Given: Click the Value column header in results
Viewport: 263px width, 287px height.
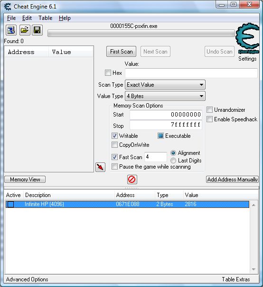Looking at the screenshot, I should 71,52.
